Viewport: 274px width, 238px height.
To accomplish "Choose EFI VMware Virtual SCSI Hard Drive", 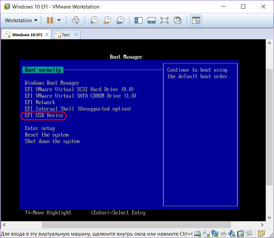I will click(79, 89).
